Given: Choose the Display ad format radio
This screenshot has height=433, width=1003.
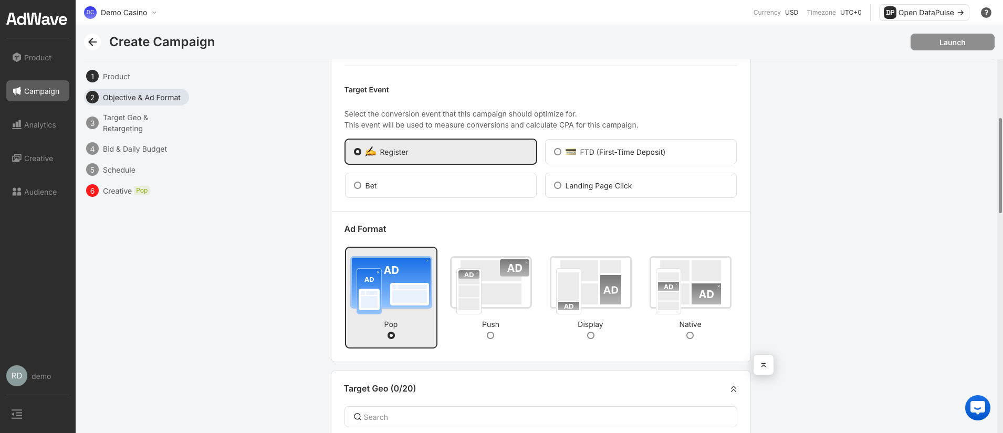Looking at the screenshot, I should [591, 335].
